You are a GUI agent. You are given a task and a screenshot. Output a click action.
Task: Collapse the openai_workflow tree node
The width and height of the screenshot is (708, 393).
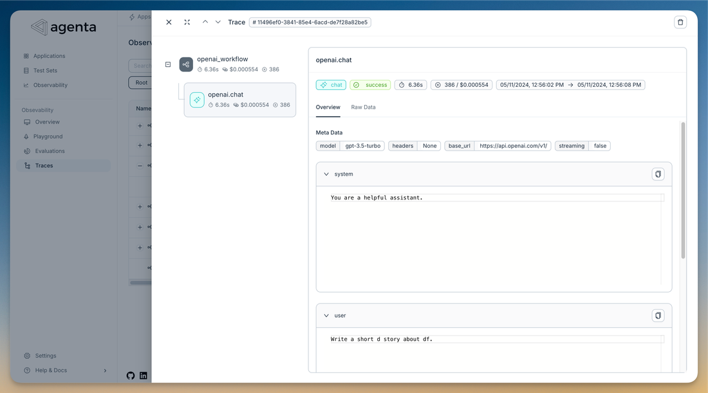168,64
